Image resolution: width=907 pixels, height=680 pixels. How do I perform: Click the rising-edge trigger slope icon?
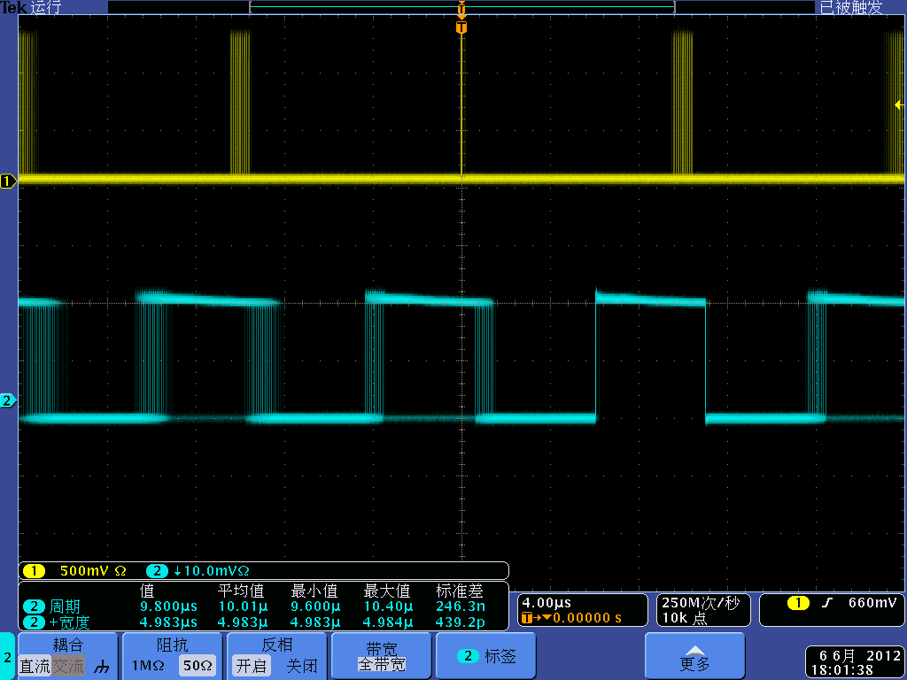827,603
